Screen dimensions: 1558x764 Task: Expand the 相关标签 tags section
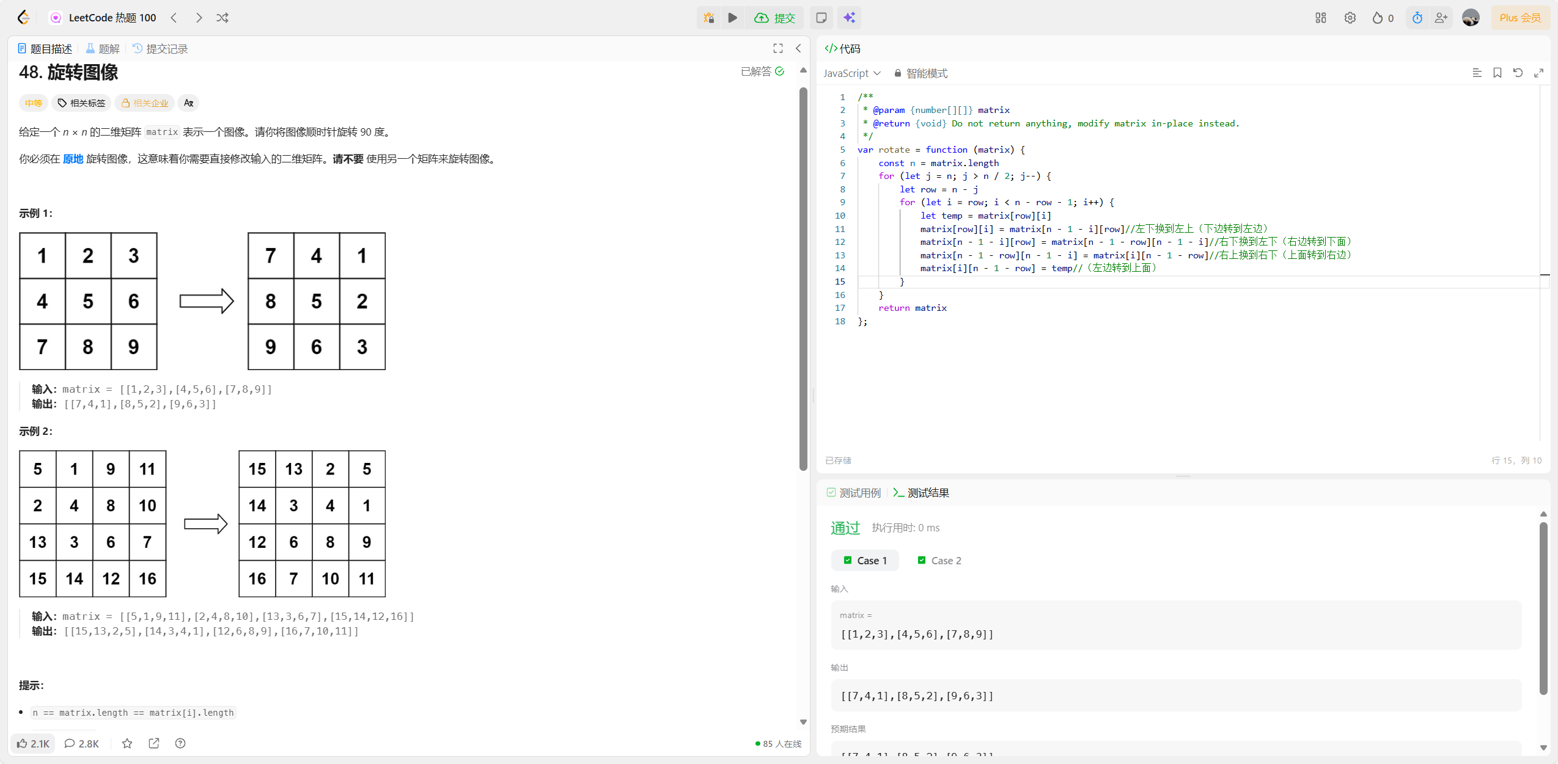tap(82, 103)
